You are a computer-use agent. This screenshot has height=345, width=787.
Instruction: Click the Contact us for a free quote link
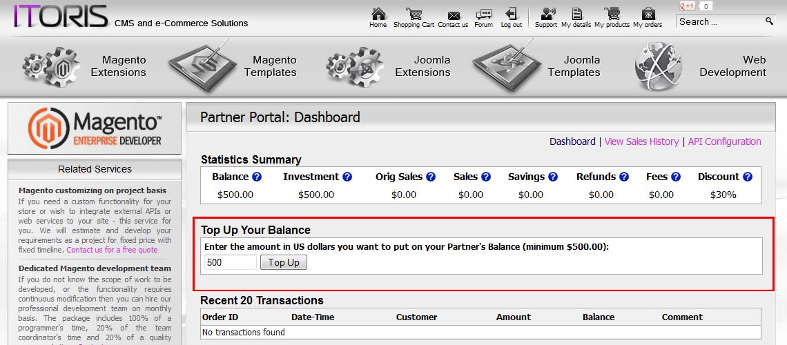tap(112, 250)
